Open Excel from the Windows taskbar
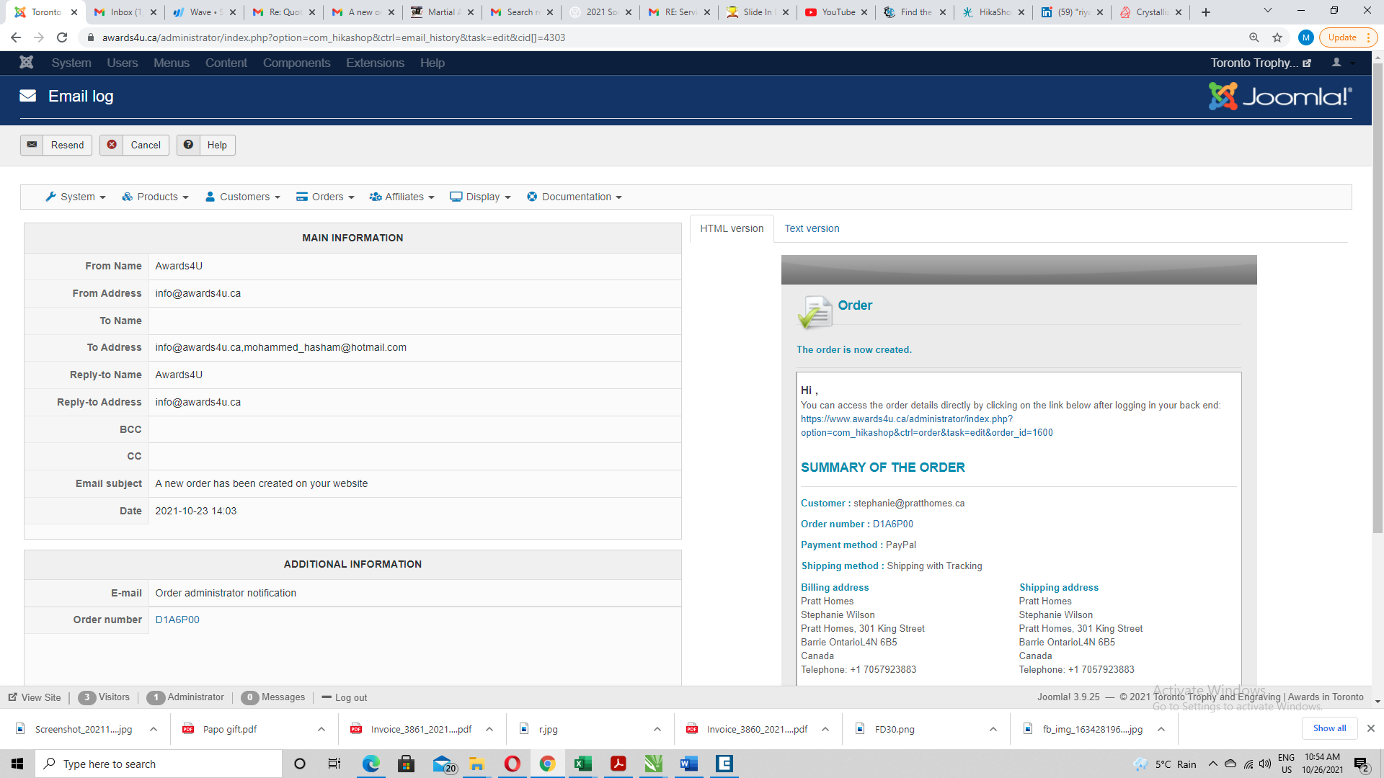The height and width of the screenshot is (778, 1384). pyautogui.click(x=582, y=764)
